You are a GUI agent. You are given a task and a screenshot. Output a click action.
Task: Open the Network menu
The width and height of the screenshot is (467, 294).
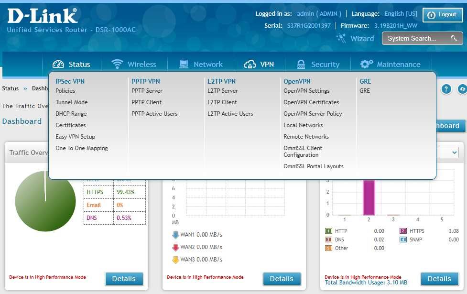tap(201, 65)
